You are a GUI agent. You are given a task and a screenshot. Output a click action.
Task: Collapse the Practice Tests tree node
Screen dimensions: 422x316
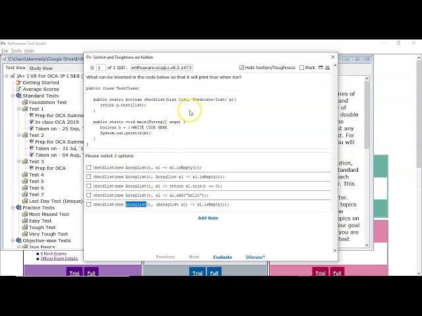[x=13, y=207]
